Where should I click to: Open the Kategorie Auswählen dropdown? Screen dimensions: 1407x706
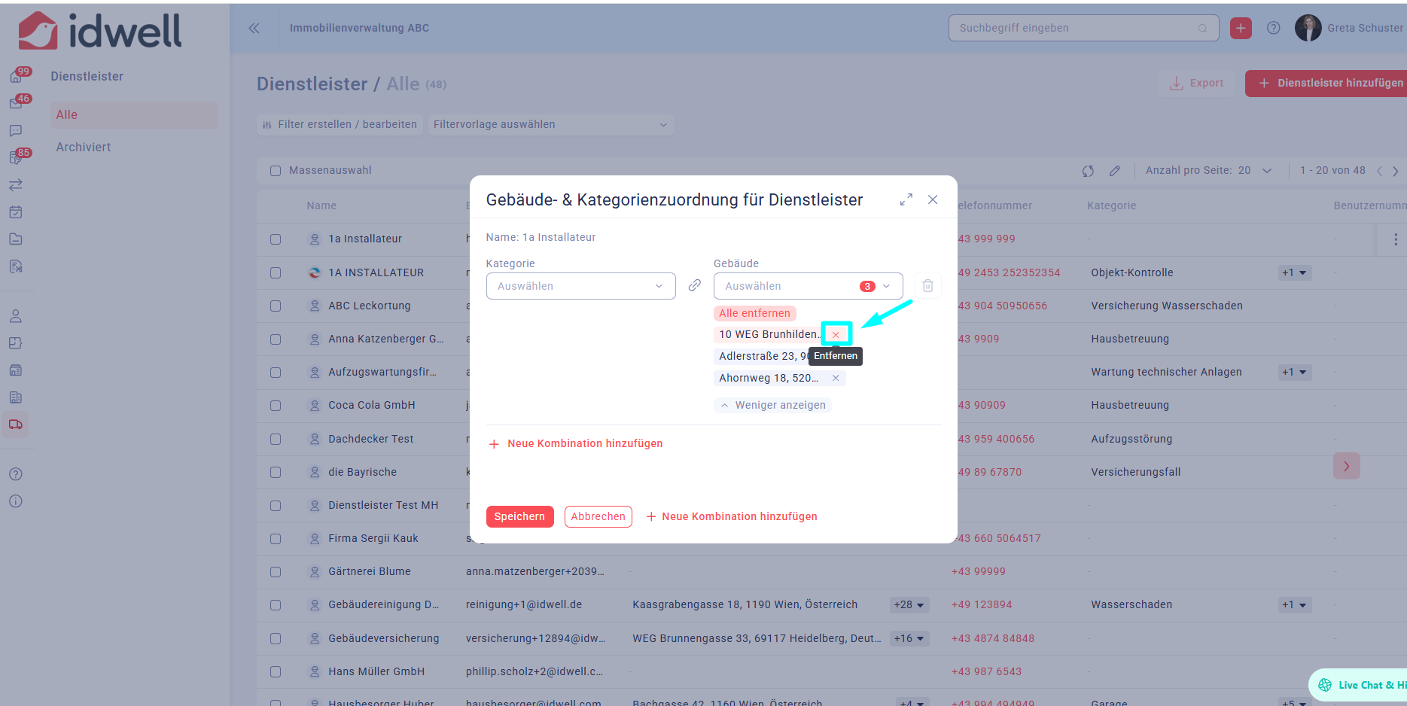pos(581,286)
